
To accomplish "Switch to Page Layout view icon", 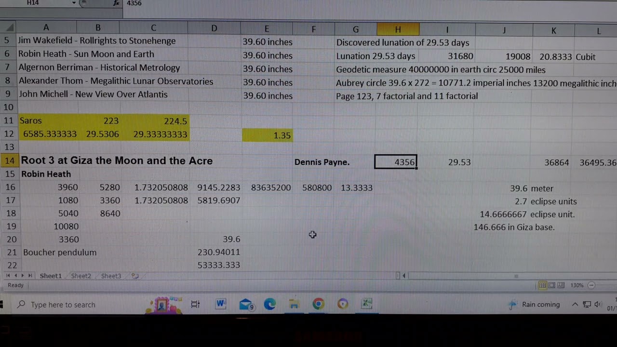I will coord(552,285).
